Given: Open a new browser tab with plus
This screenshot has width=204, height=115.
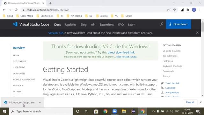Looking at the screenshot, I should pyautogui.click(x=50, y=3).
